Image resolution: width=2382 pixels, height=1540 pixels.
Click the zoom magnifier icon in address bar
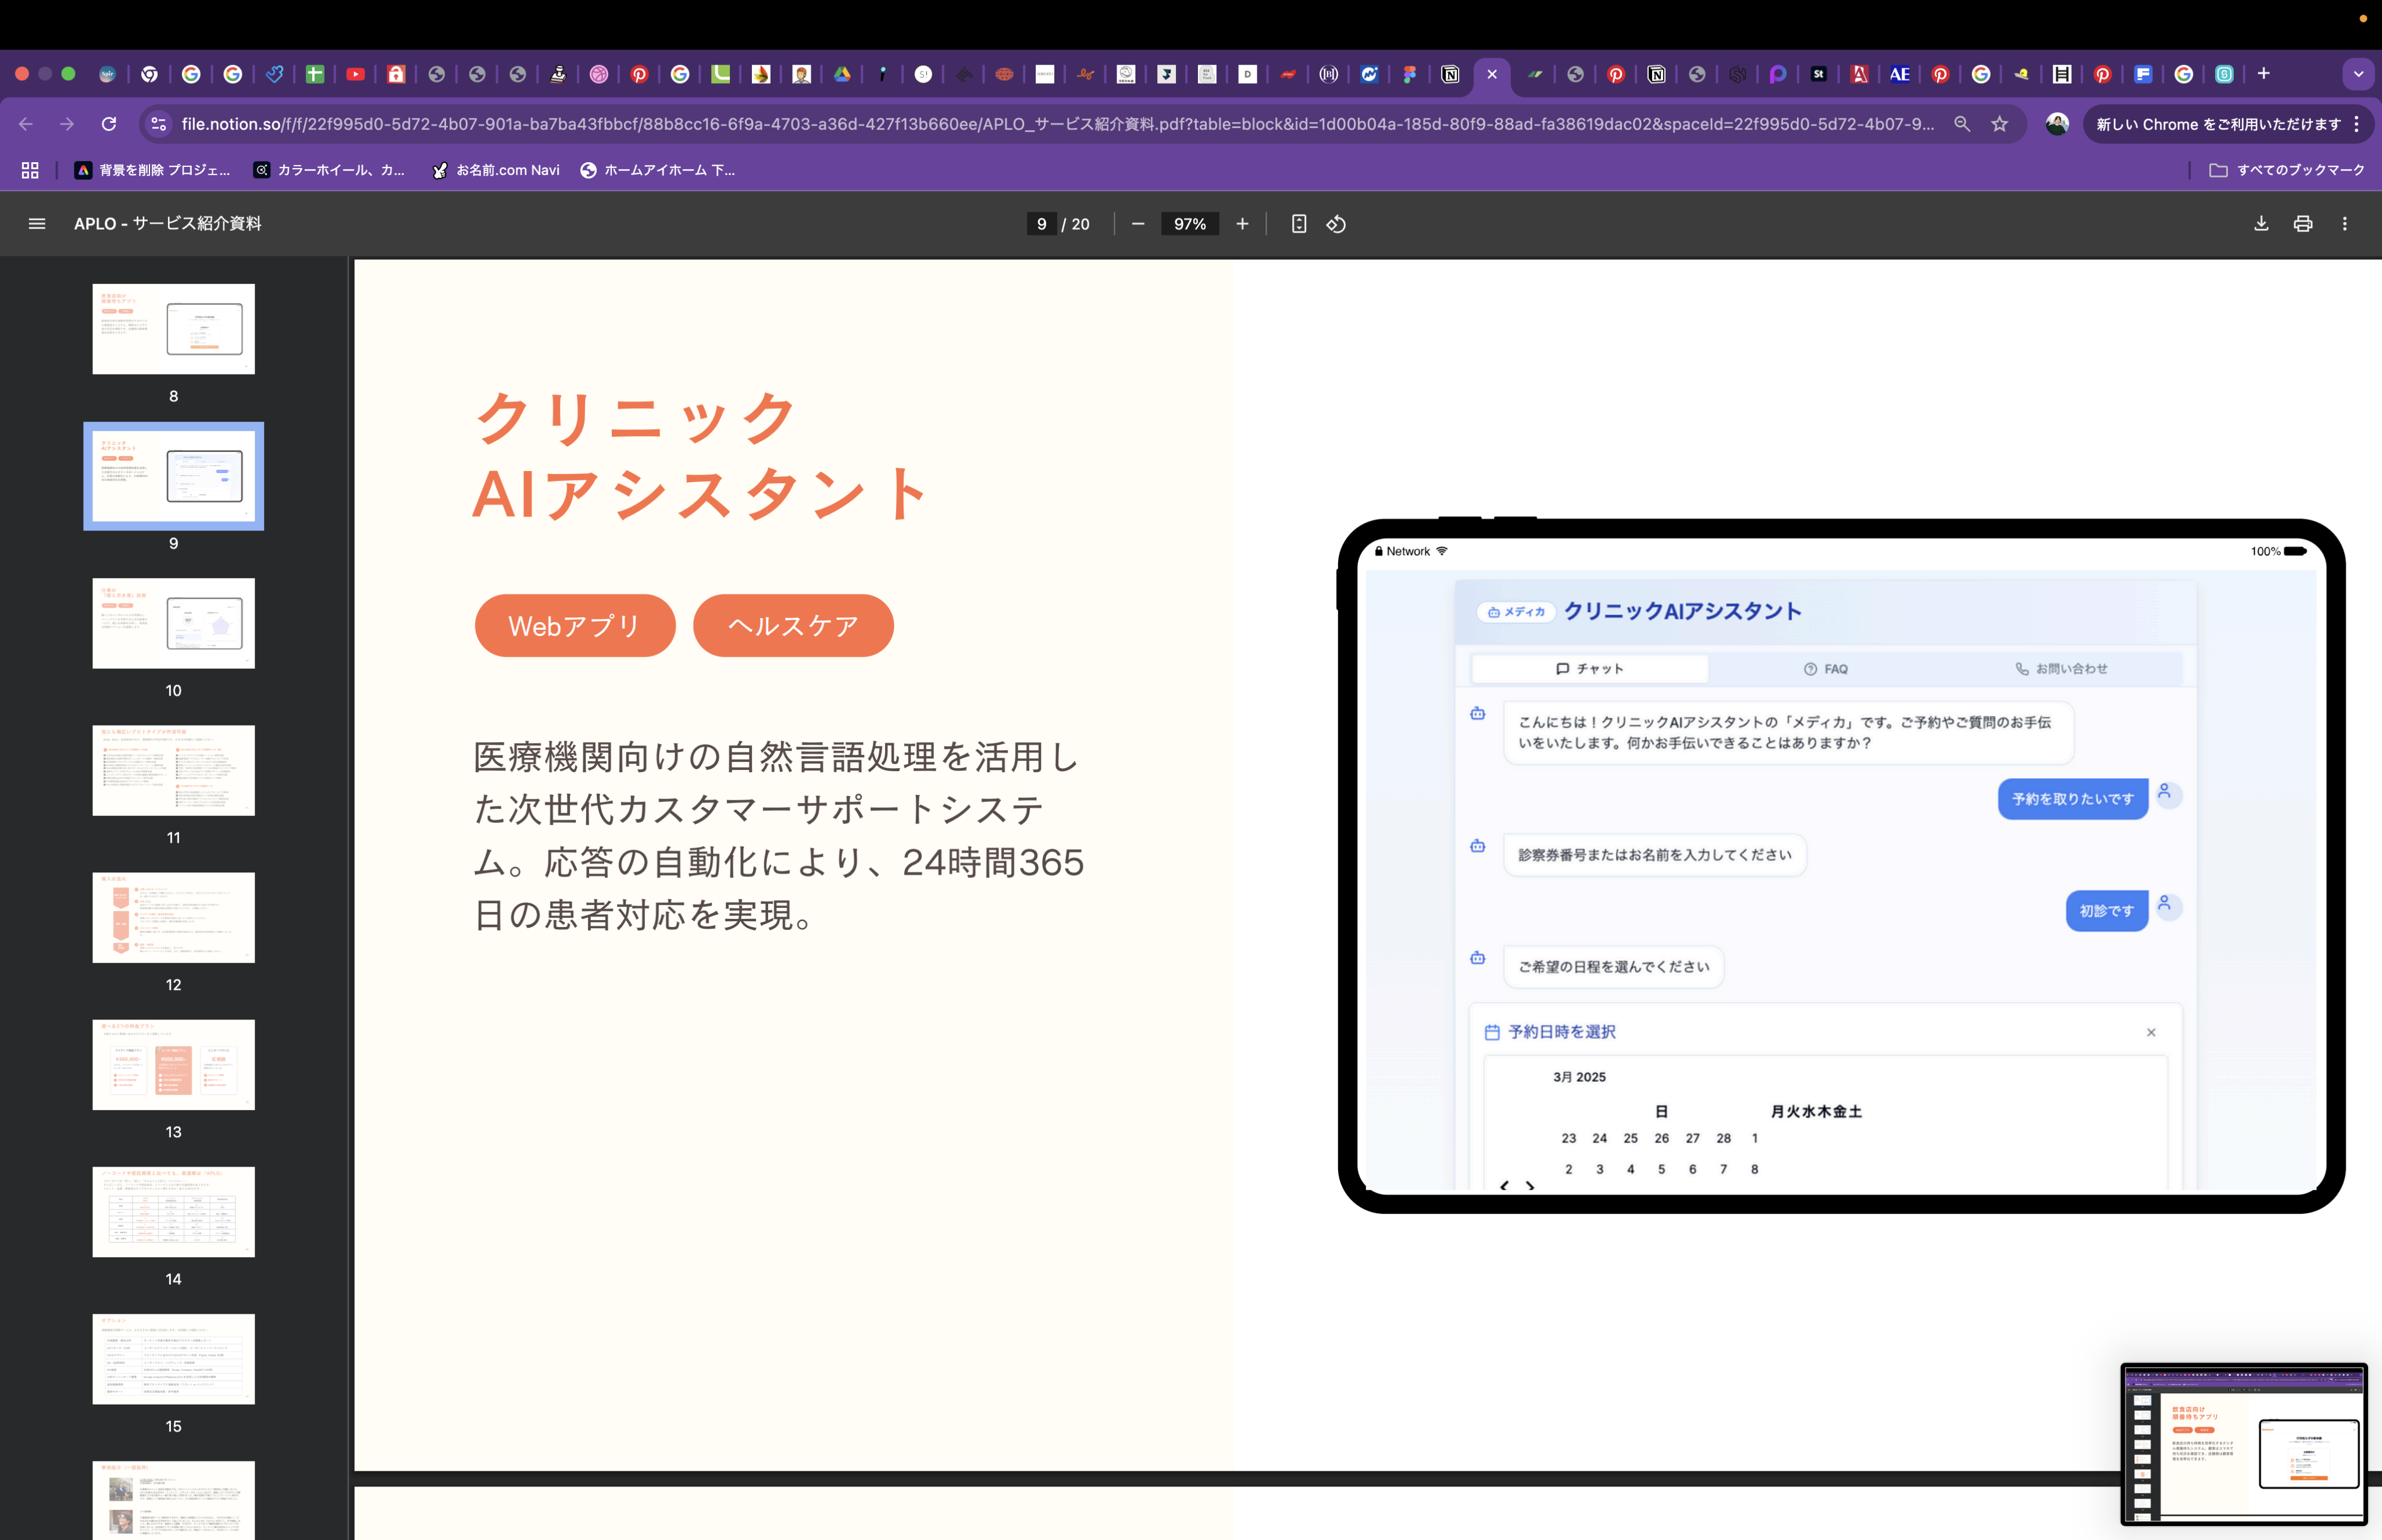point(1962,124)
